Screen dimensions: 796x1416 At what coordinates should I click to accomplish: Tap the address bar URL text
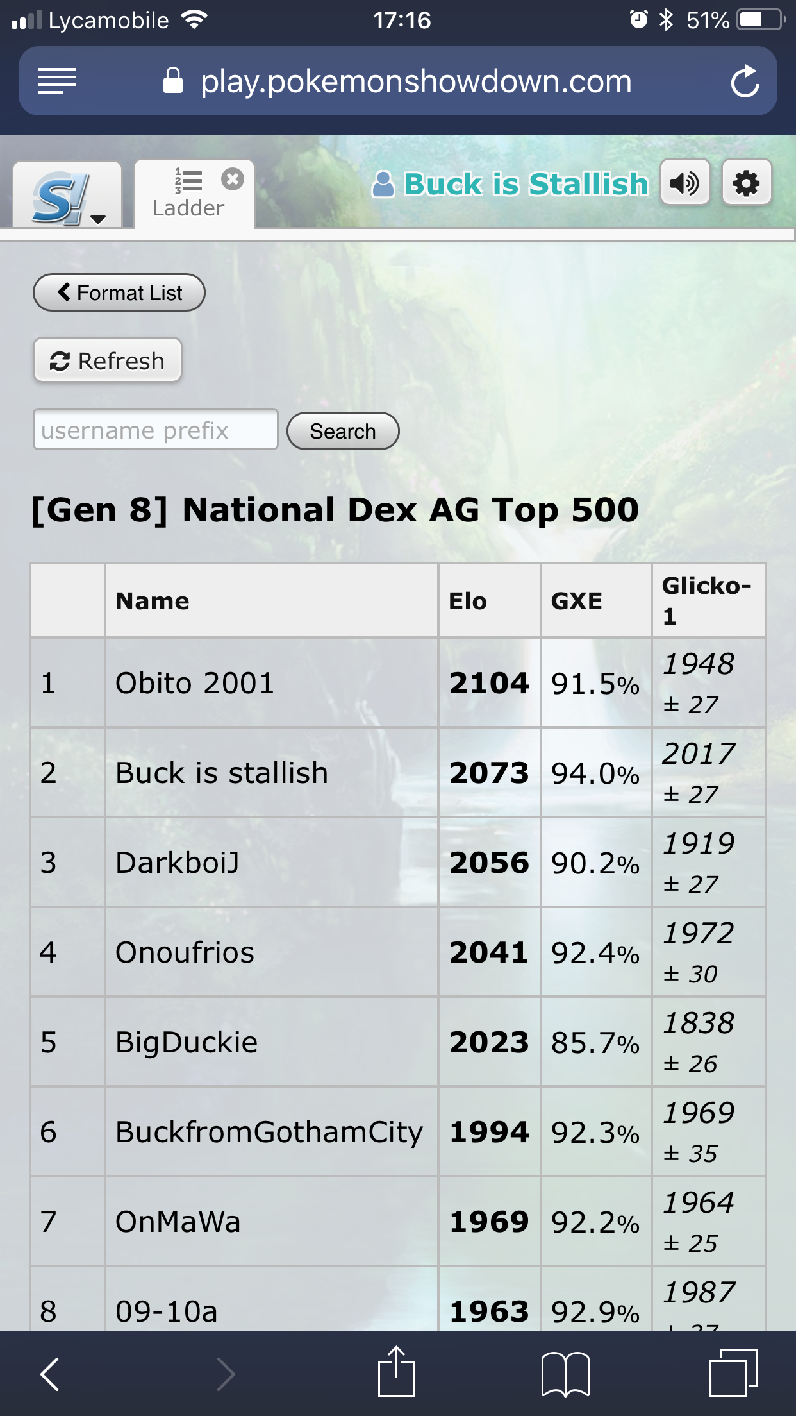416,81
